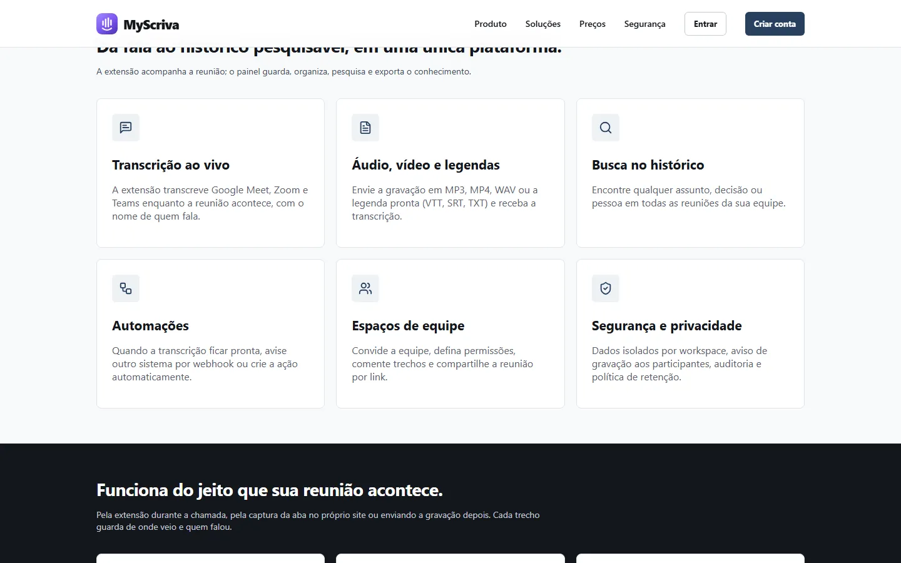Screen dimensions: 901x563
Task: Click paragraph 'Pela extensão durante a chamada'
Action: [x=318, y=521]
